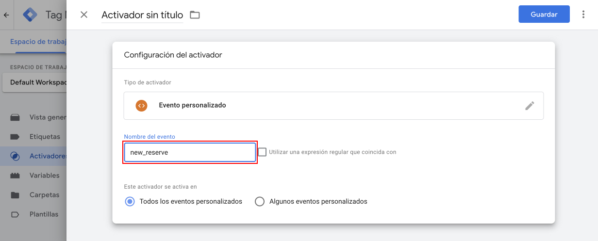Click the Activador sin título name field
This screenshot has height=241, width=598.
point(142,15)
